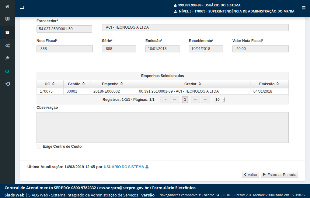This screenshot has width=310, height=198.
Task: Open the hamburger menu at top right
Action: (x=304, y=8)
